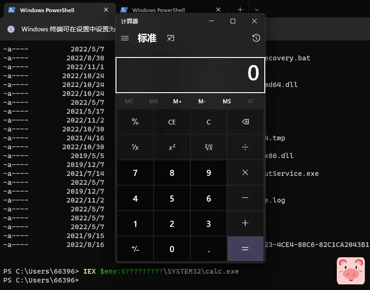Click the date '2021/9/15' in terminal
370x290 pixels.
pos(85,236)
